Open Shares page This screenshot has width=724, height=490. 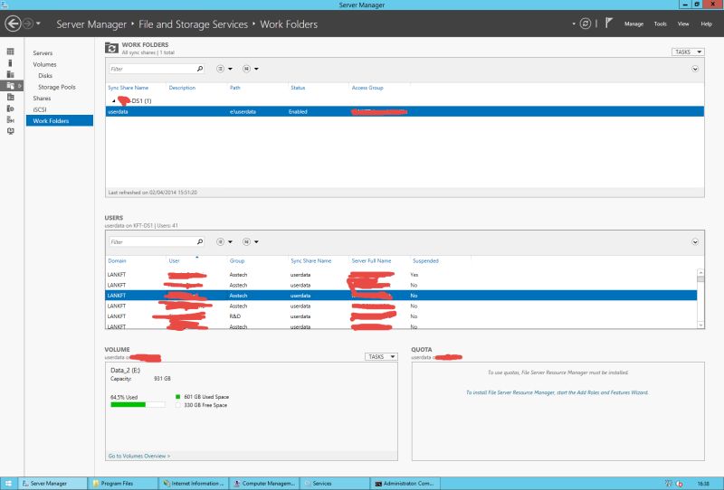[x=42, y=99]
